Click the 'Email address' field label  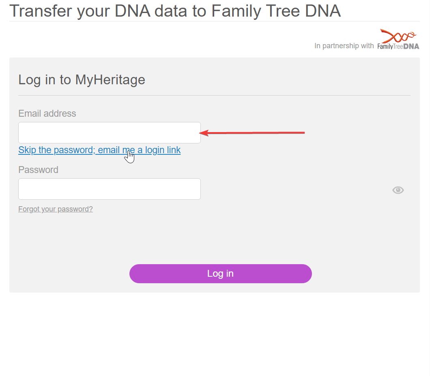(x=47, y=113)
